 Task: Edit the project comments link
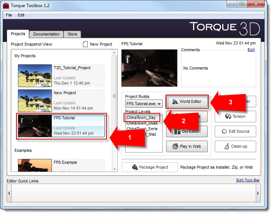click(251, 50)
